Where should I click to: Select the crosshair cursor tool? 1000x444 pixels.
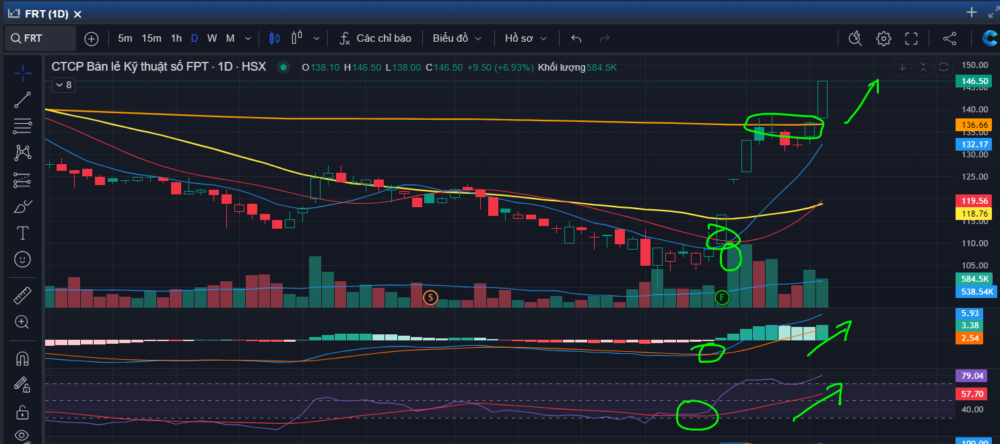(x=23, y=73)
